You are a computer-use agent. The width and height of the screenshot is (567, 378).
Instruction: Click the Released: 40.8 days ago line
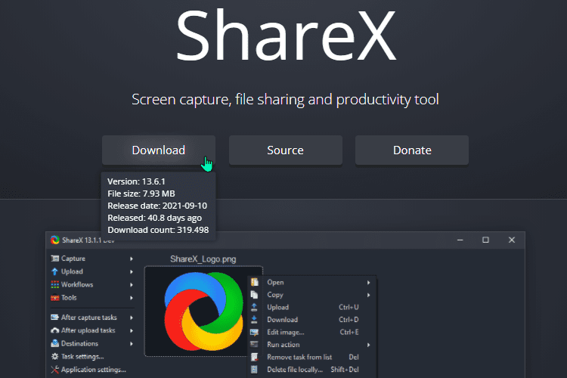[155, 218]
